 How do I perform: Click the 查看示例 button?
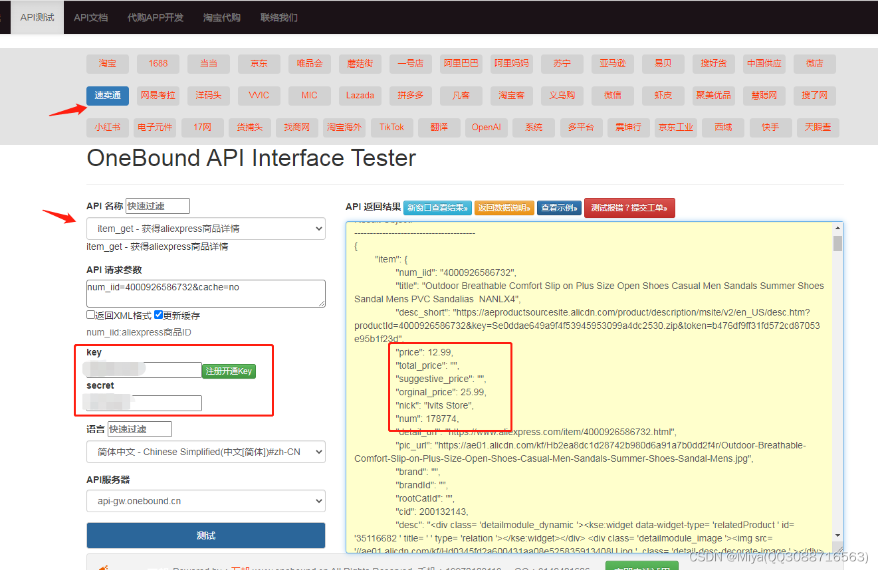(560, 208)
